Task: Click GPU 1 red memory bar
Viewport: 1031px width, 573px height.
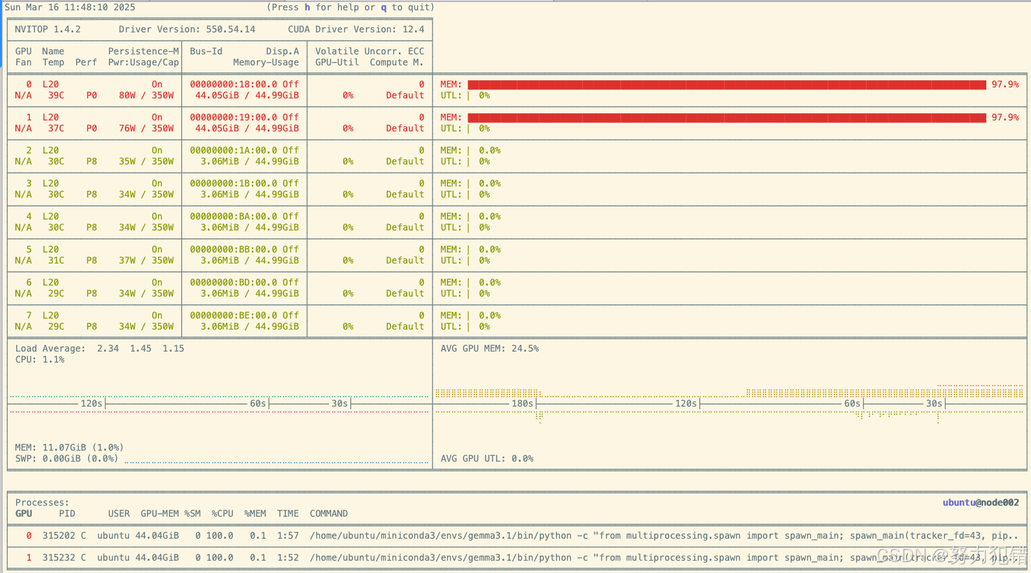Action: pos(727,118)
